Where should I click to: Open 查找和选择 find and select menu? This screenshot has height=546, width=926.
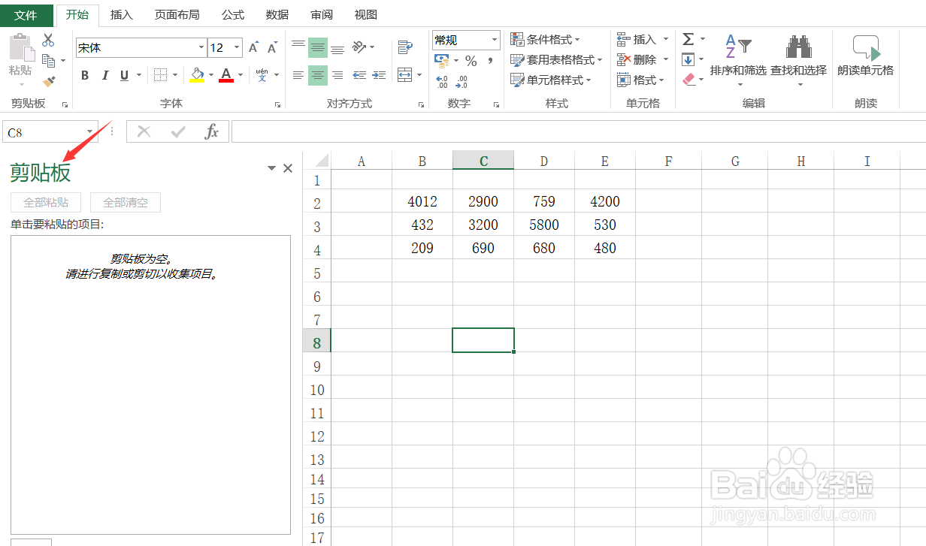[x=798, y=60]
